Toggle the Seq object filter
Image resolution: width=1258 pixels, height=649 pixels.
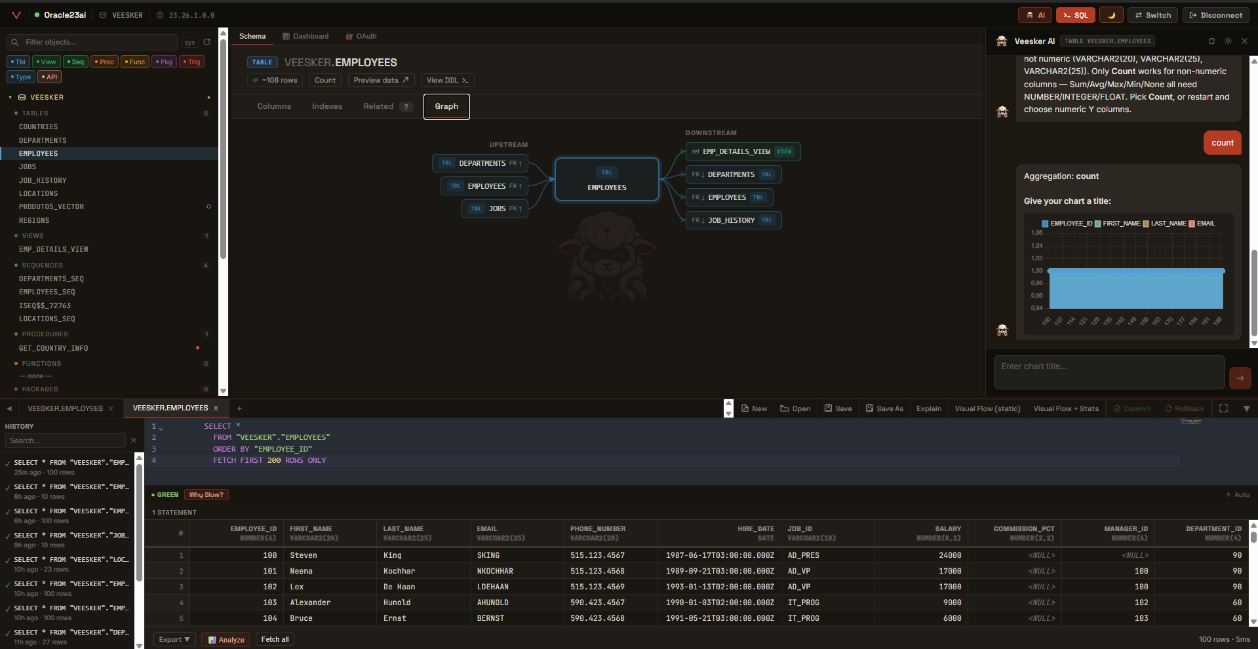[75, 62]
